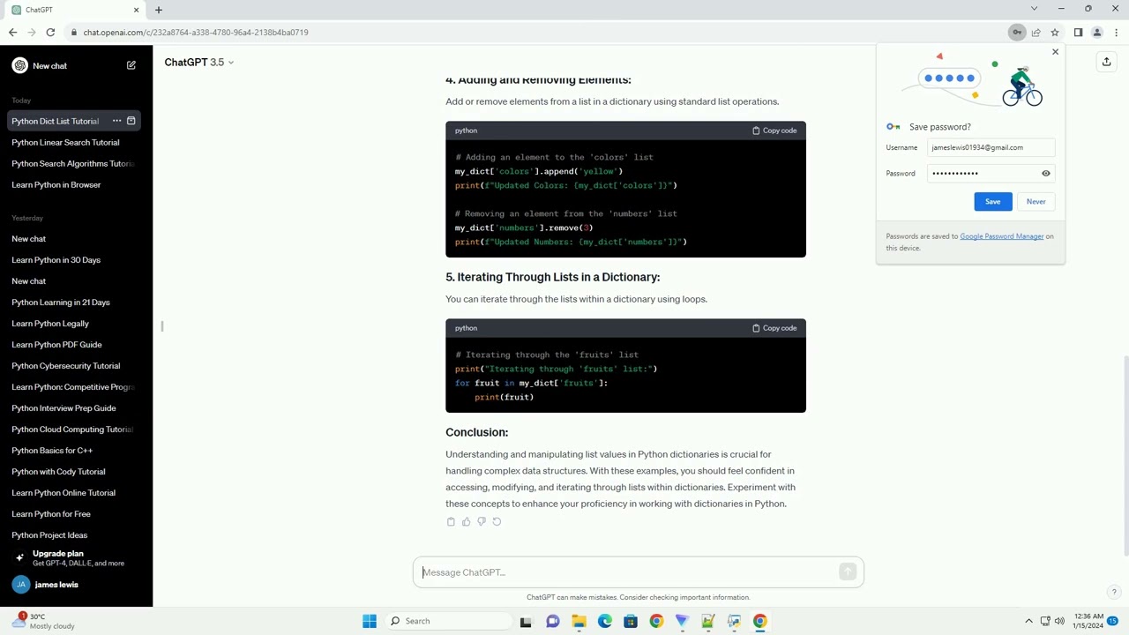Click the Chrome profile avatar icon
This screenshot has width=1129, height=635.
pos(1097,33)
